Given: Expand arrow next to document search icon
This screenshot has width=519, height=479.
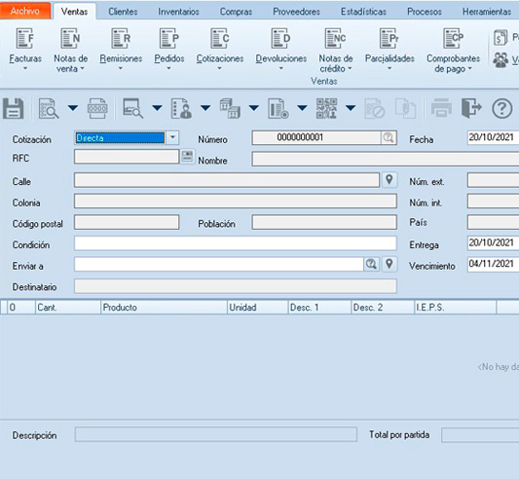Looking at the screenshot, I should coord(73,108).
